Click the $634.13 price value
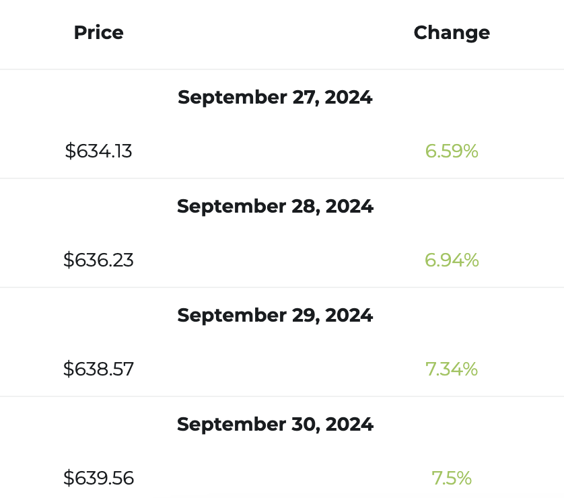Viewport: 564px width, 498px height. click(98, 151)
